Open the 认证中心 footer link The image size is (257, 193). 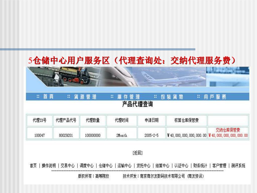pos(181,165)
